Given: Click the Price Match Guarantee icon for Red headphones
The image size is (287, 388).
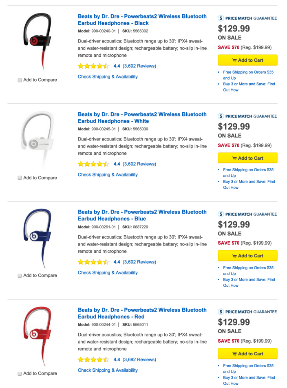Looking at the screenshot, I should point(221,312).
